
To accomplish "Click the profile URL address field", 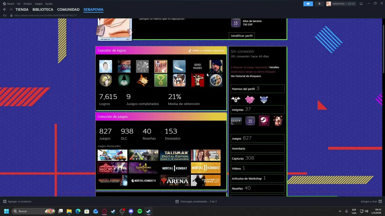I will [x=45, y=15].
